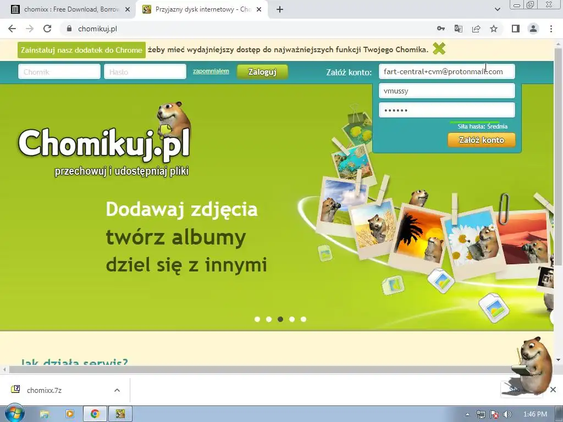Click the volume speaker tray icon
Image resolution: width=563 pixels, height=422 pixels.
[x=507, y=414]
